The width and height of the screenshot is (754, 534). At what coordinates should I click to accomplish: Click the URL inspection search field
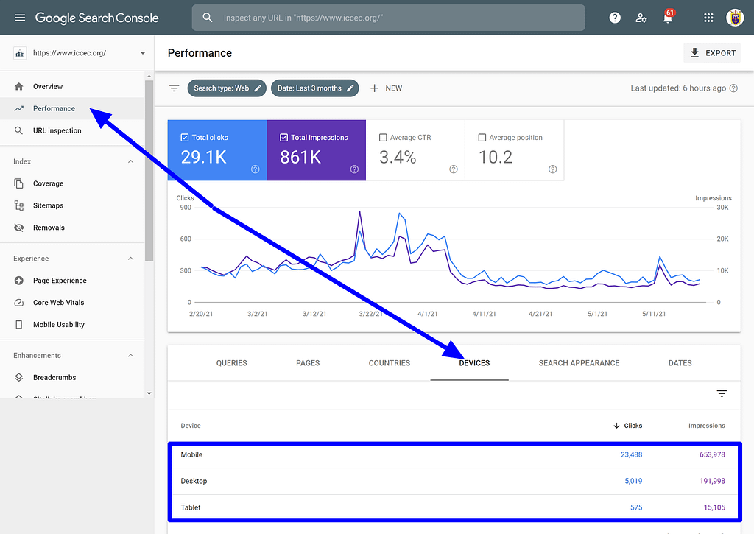coord(389,18)
